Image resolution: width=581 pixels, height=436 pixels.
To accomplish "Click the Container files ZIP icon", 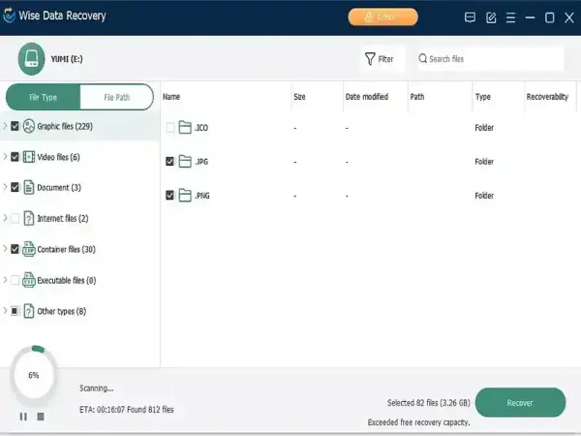I will pyautogui.click(x=29, y=249).
